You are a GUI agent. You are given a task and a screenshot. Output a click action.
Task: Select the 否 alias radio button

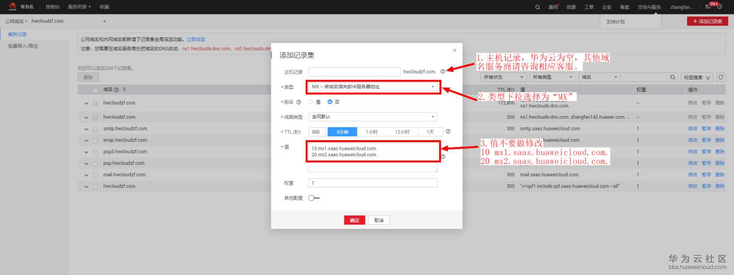pos(330,102)
